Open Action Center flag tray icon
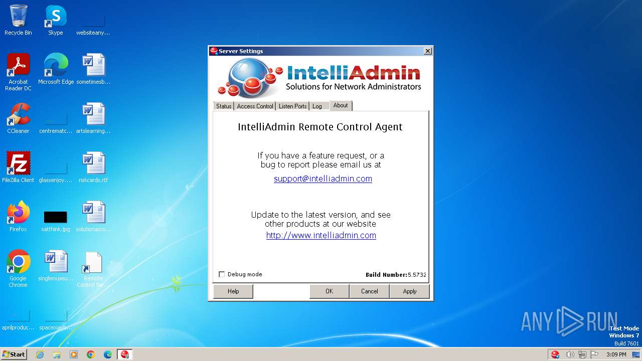Screen dimensions: 642x361 tap(594, 354)
